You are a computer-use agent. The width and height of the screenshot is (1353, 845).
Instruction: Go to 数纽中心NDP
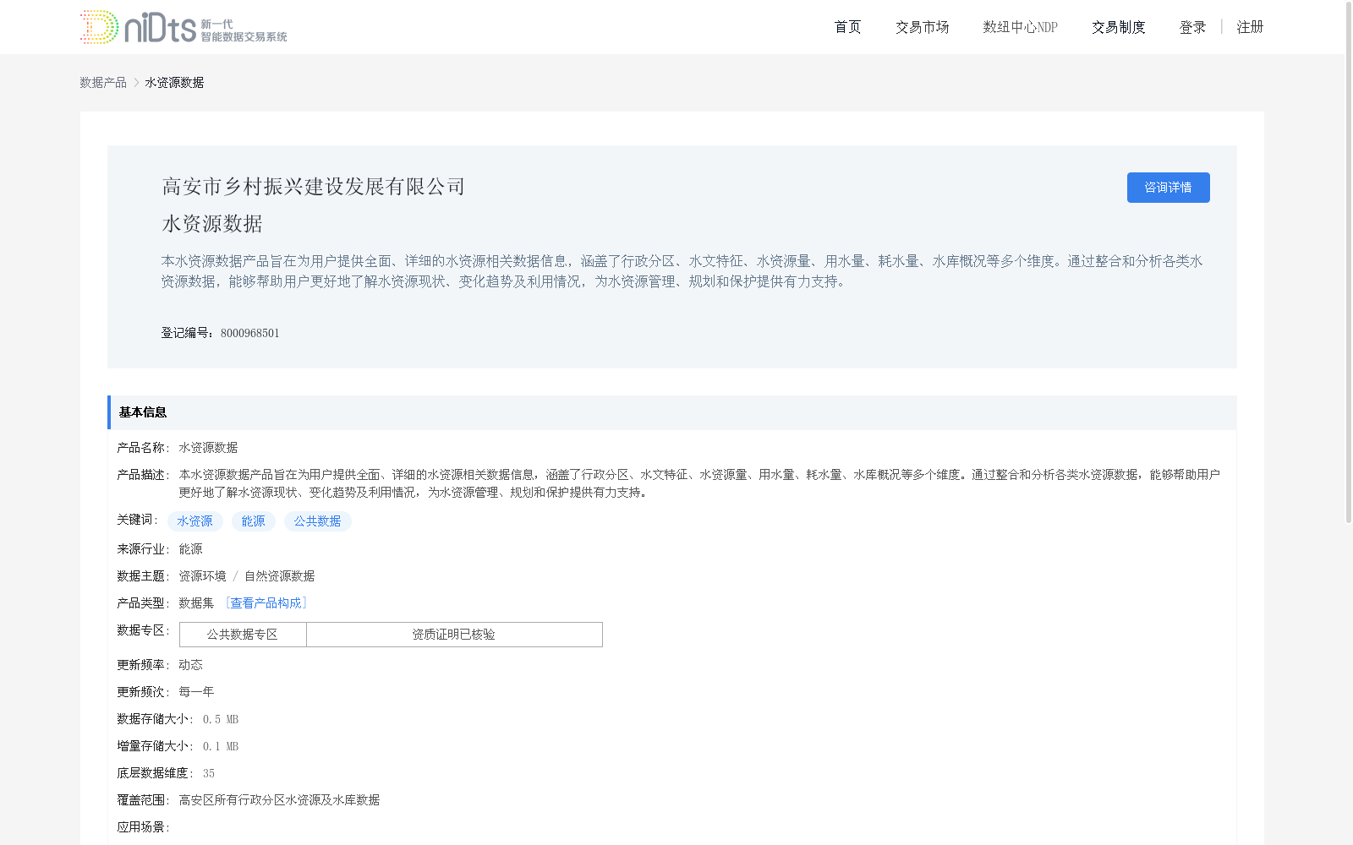(x=1020, y=27)
